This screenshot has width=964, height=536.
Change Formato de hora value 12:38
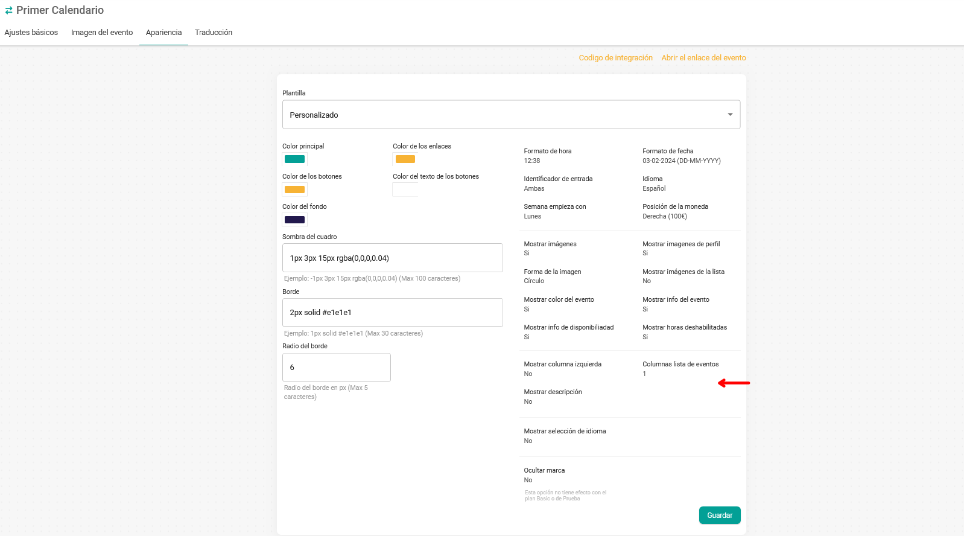pos(532,161)
